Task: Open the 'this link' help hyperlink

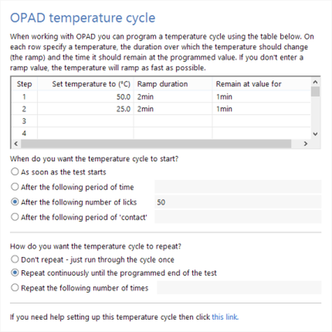Action: click(225, 317)
